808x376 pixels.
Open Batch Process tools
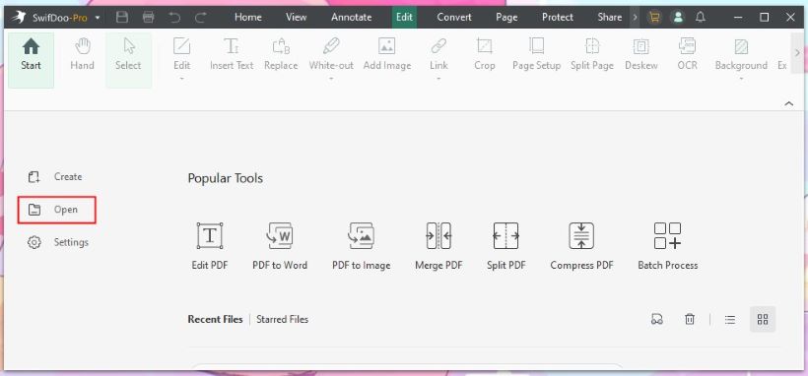tap(668, 246)
